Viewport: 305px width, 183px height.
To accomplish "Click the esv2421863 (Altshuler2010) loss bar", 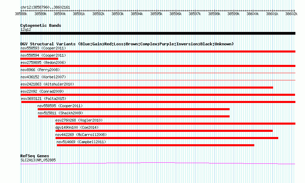I will pyautogui.click(x=147, y=88).
